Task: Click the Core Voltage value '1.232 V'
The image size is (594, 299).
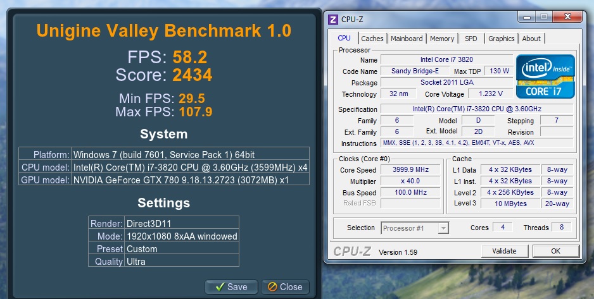Action: click(491, 94)
